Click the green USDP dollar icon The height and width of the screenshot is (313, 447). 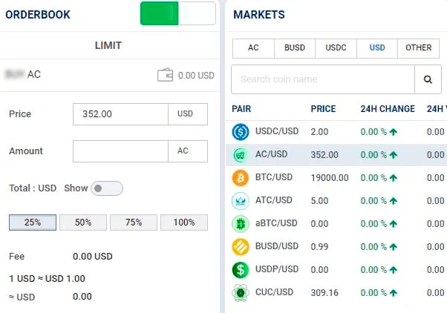[241, 269]
